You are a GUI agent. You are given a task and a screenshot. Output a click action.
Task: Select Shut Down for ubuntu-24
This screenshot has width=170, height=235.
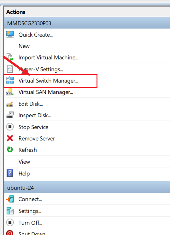coord(32,233)
